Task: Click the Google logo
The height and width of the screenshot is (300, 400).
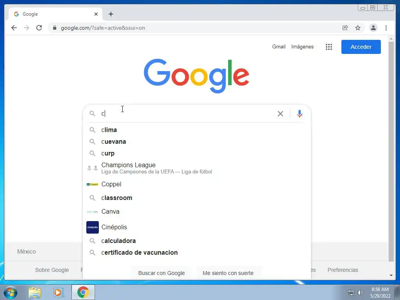Action: click(x=196, y=76)
